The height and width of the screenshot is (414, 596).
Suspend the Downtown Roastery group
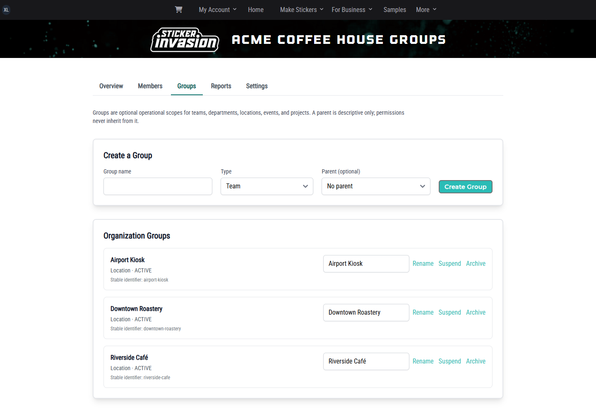[450, 313]
